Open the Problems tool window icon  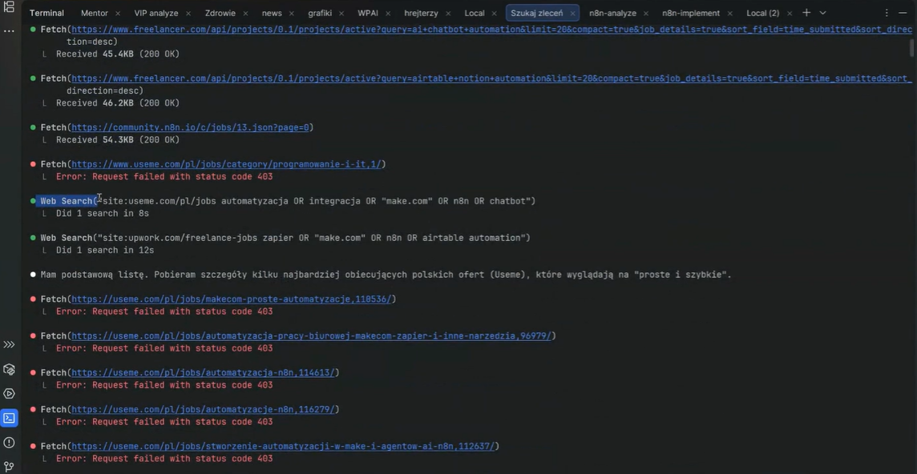coord(9,442)
